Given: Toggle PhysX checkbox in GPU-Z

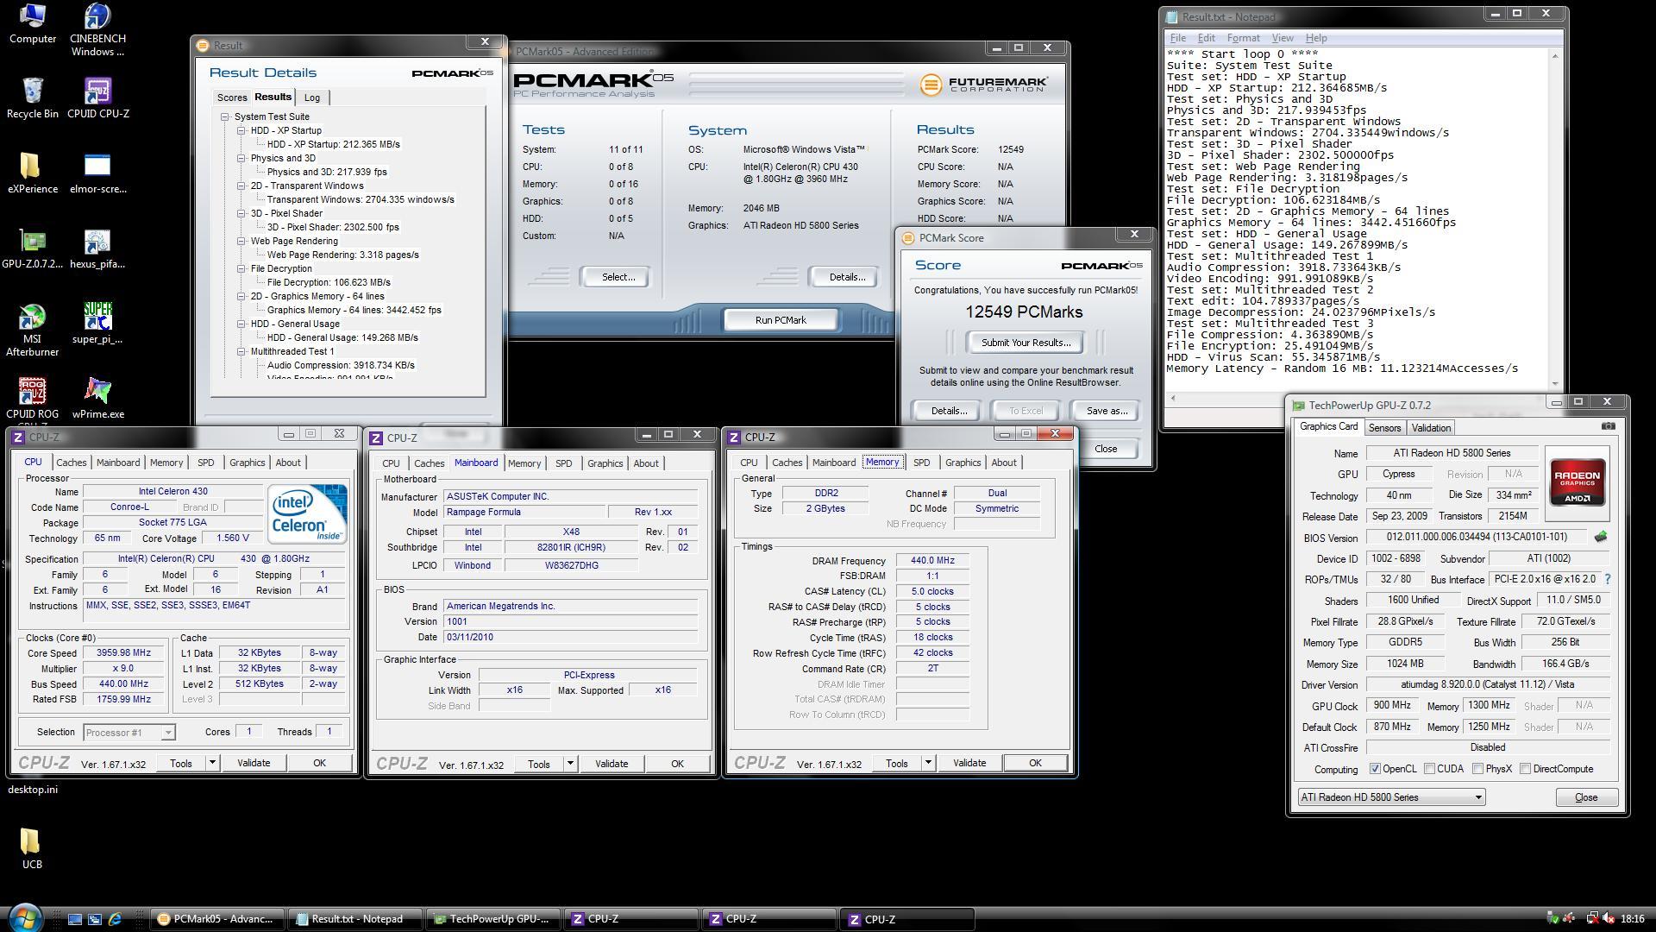Looking at the screenshot, I should pos(1478,769).
